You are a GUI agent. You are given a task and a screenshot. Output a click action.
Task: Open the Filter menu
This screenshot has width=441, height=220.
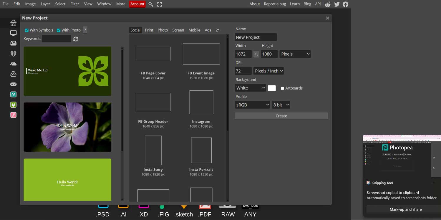point(74,4)
